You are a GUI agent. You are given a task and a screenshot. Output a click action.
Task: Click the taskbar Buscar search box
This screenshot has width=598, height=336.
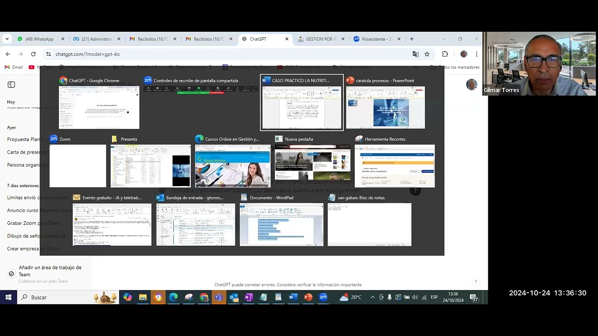[x=68, y=297]
